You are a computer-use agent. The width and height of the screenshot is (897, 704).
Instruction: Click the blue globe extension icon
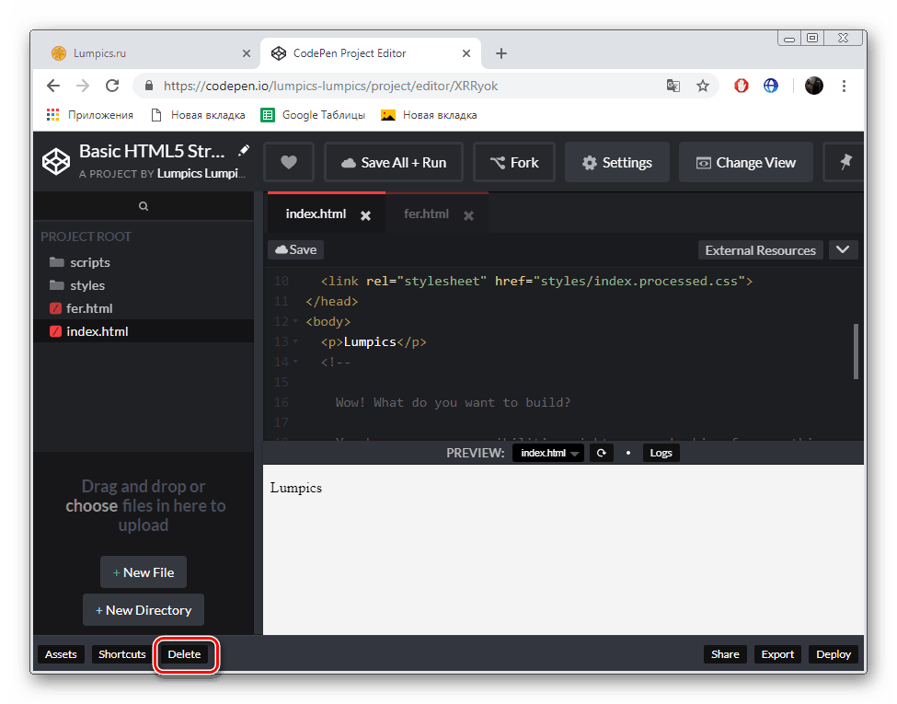point(770,85)
